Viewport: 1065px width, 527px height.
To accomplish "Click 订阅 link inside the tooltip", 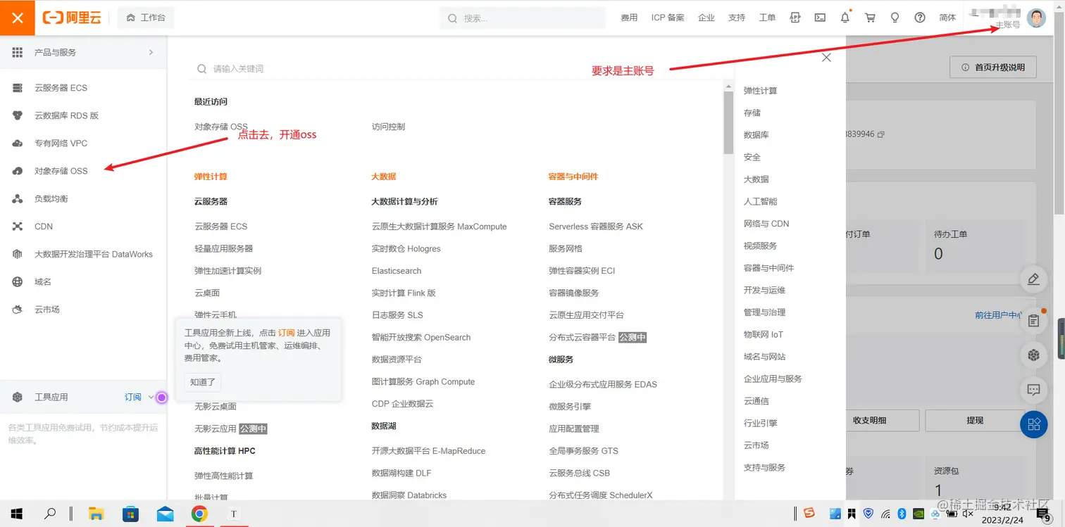I will click(x=286, y=333).
